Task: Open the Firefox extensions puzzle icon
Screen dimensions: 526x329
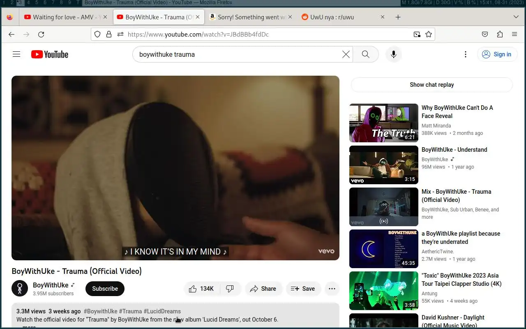Action: tap(500, 35)
